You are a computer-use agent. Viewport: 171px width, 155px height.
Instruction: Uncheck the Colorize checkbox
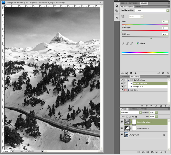pos(138,43)
